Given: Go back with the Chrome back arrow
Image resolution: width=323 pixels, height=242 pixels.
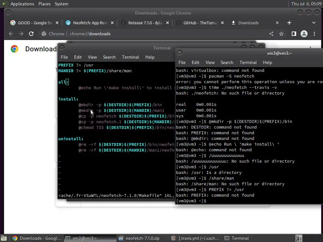Looking at the screenshot, I should pos(11,34).
